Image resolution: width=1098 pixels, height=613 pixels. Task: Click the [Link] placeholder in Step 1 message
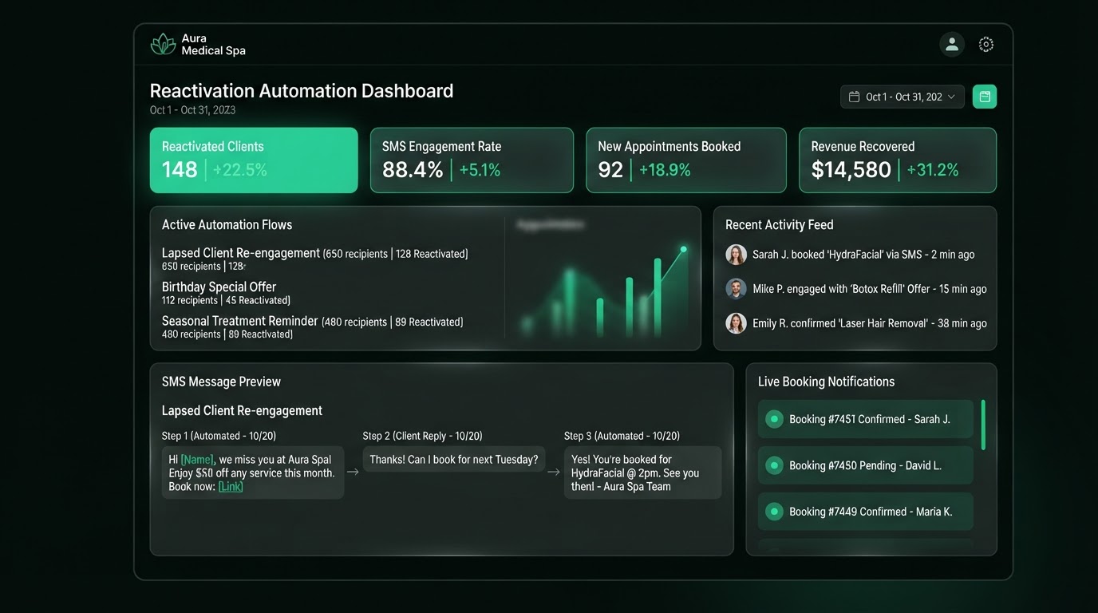[x=231, y=486]
